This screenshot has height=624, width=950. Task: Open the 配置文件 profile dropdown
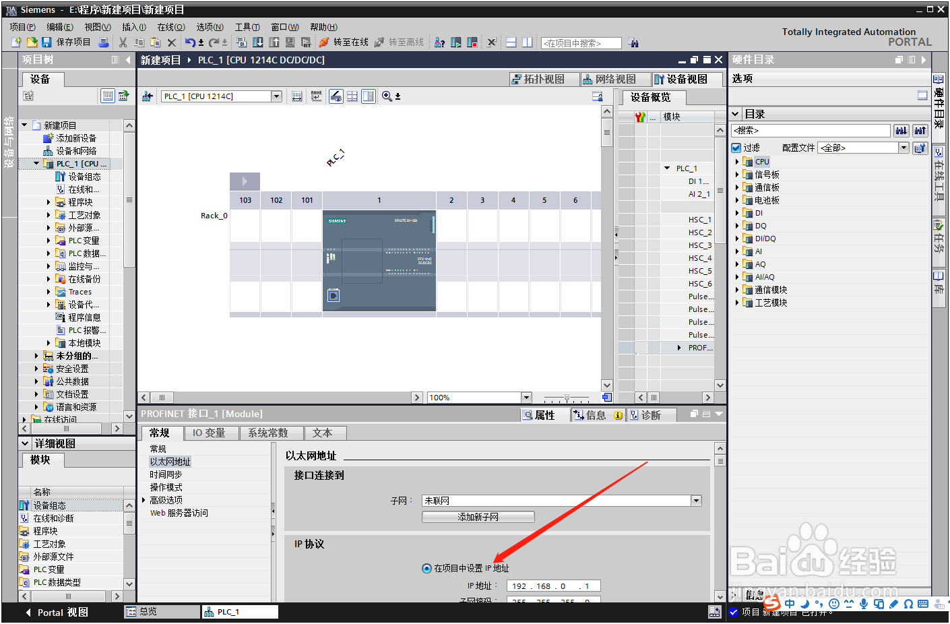coord(904,148)
